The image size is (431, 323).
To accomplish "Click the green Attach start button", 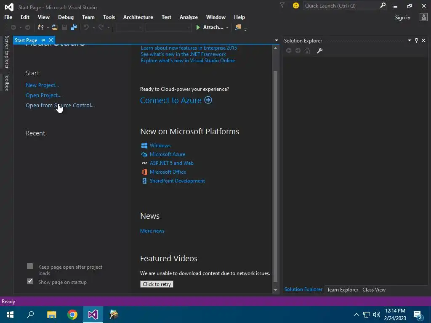I will click(210, 27).
